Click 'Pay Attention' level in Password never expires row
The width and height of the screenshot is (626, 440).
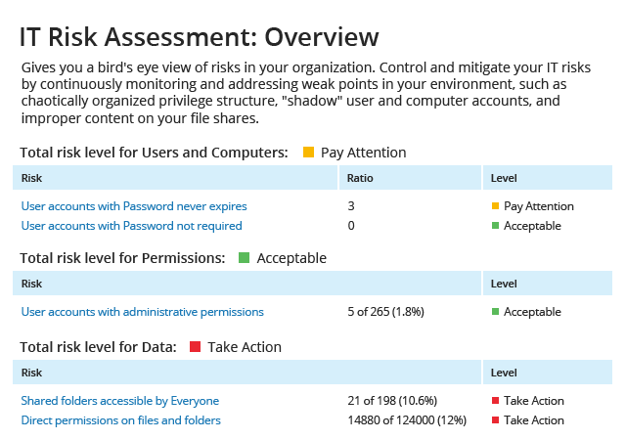(539, 206)
